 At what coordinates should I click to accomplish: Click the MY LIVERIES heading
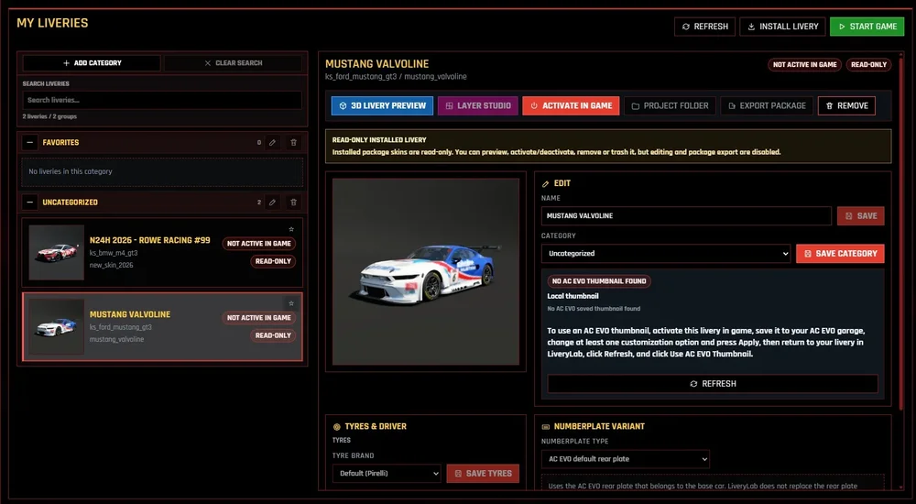coord(52,24)
